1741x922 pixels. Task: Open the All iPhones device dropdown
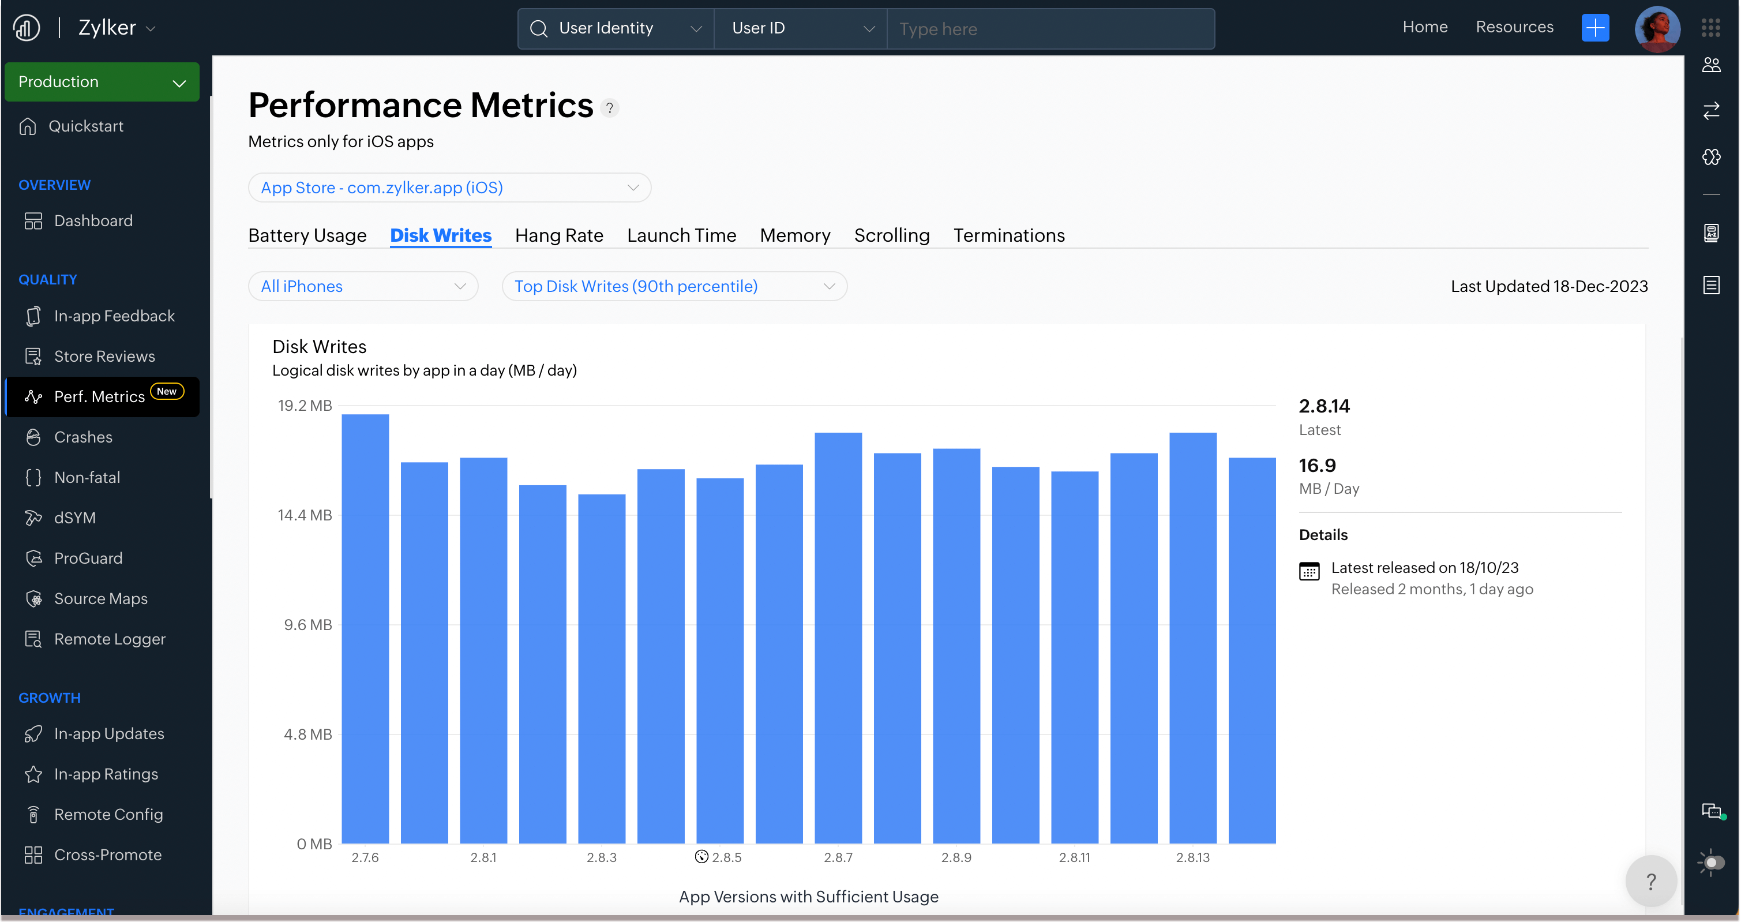(x=363, y=287)
